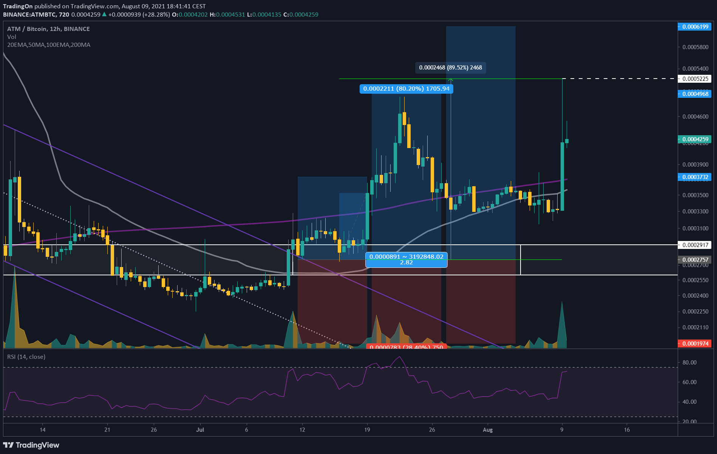The image size is (717, 454).
Task: Click the red 0.0001974 stop price label
Action: (695, 344)
